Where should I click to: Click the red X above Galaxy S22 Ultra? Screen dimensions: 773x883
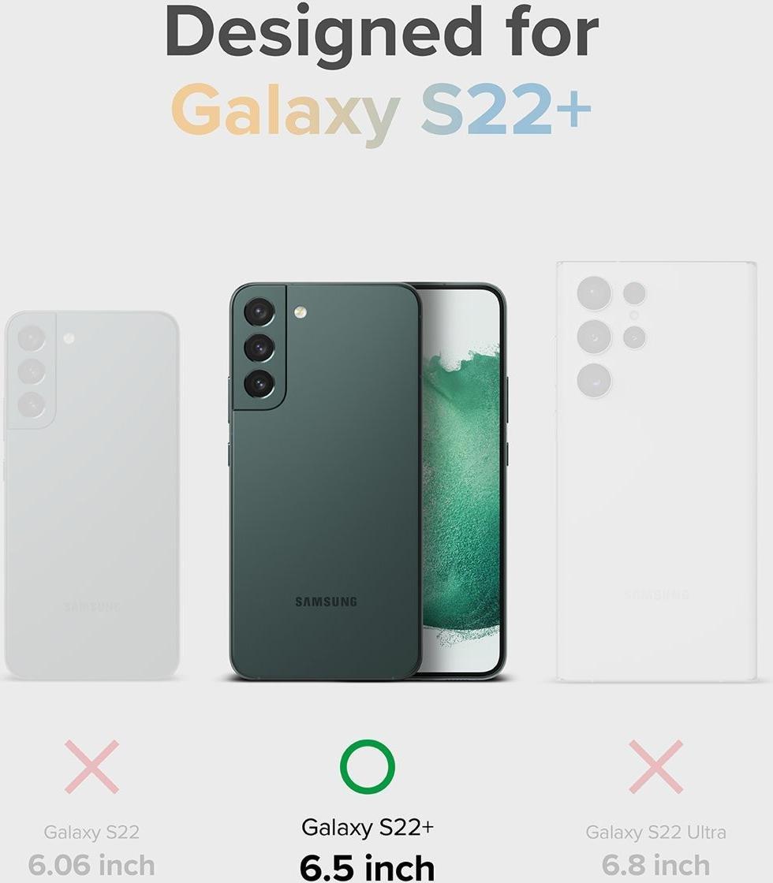(x=655, y=766)
